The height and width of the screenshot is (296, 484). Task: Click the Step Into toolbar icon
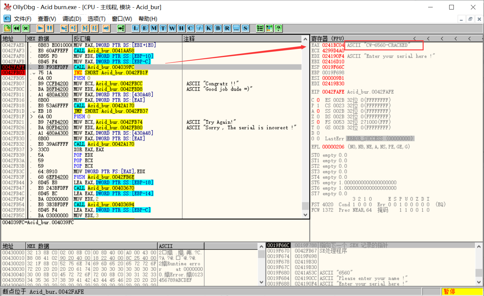[64, 28]
